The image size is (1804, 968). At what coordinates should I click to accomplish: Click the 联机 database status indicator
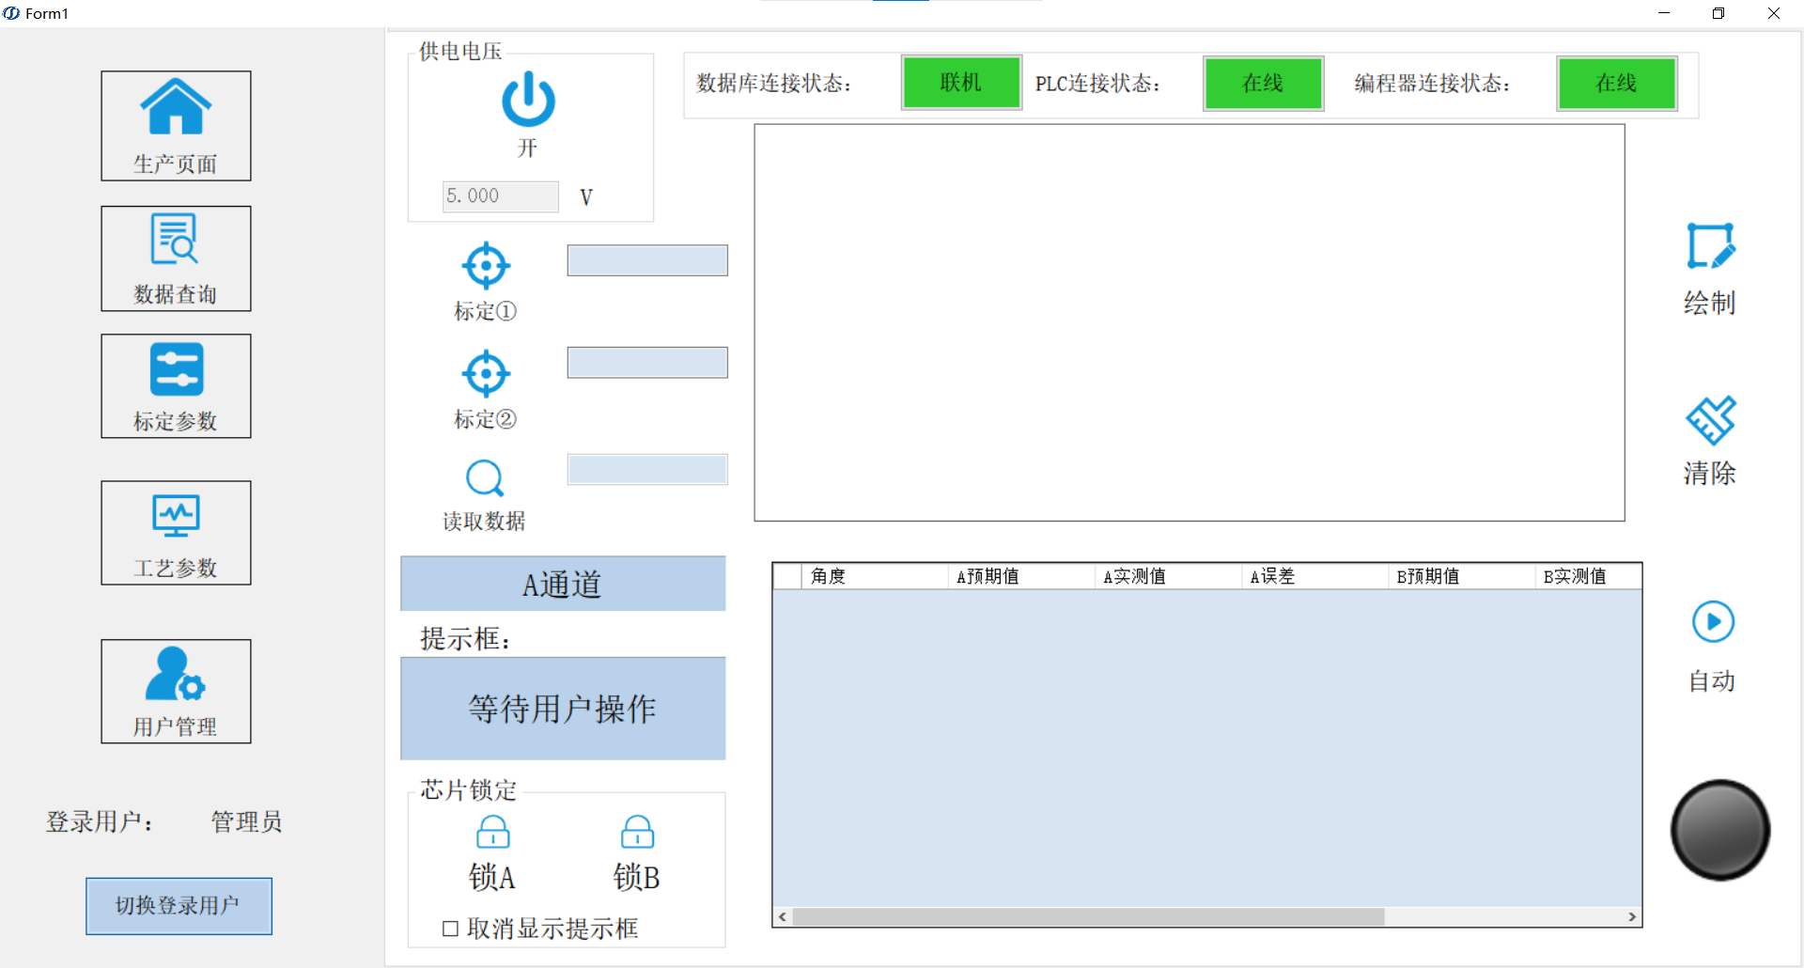(x=961, y=83)
